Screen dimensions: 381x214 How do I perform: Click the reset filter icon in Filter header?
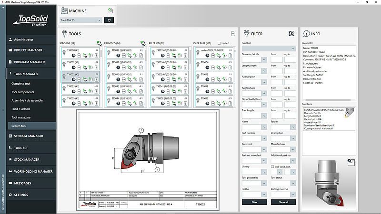point(291,34)
